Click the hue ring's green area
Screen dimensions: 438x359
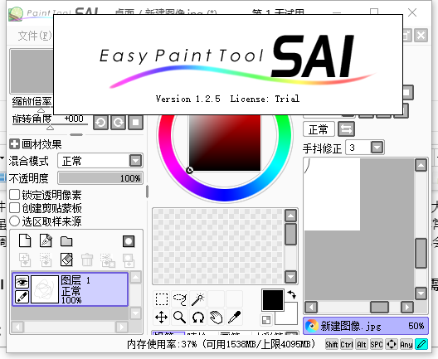(x=283, y=122)
